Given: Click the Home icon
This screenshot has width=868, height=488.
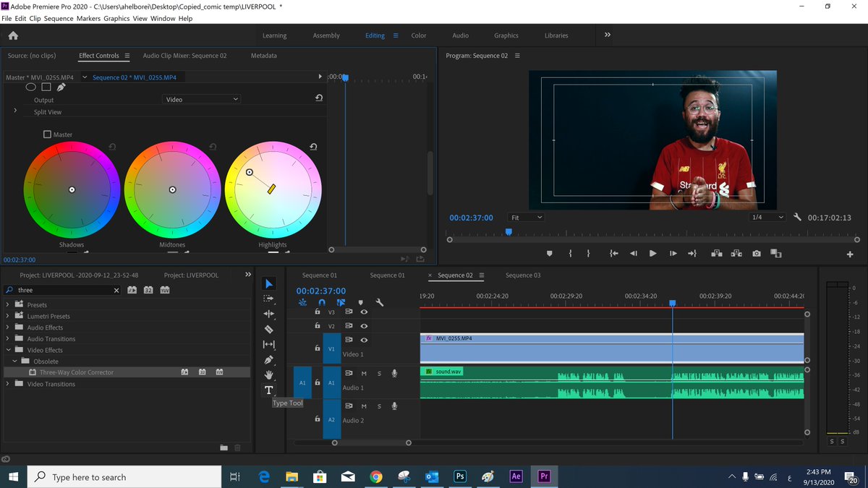Looking at the screenshot, I should [13, 35].
